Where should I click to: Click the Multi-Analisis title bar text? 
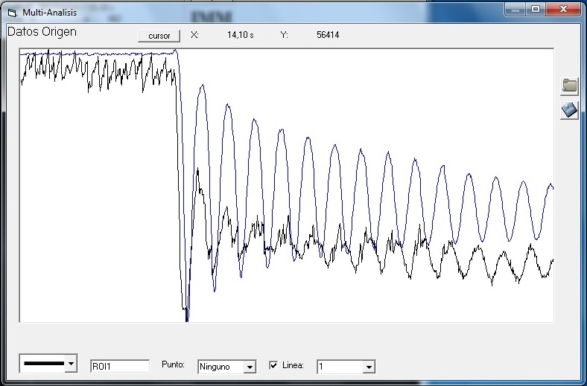(x=49, y=13)
